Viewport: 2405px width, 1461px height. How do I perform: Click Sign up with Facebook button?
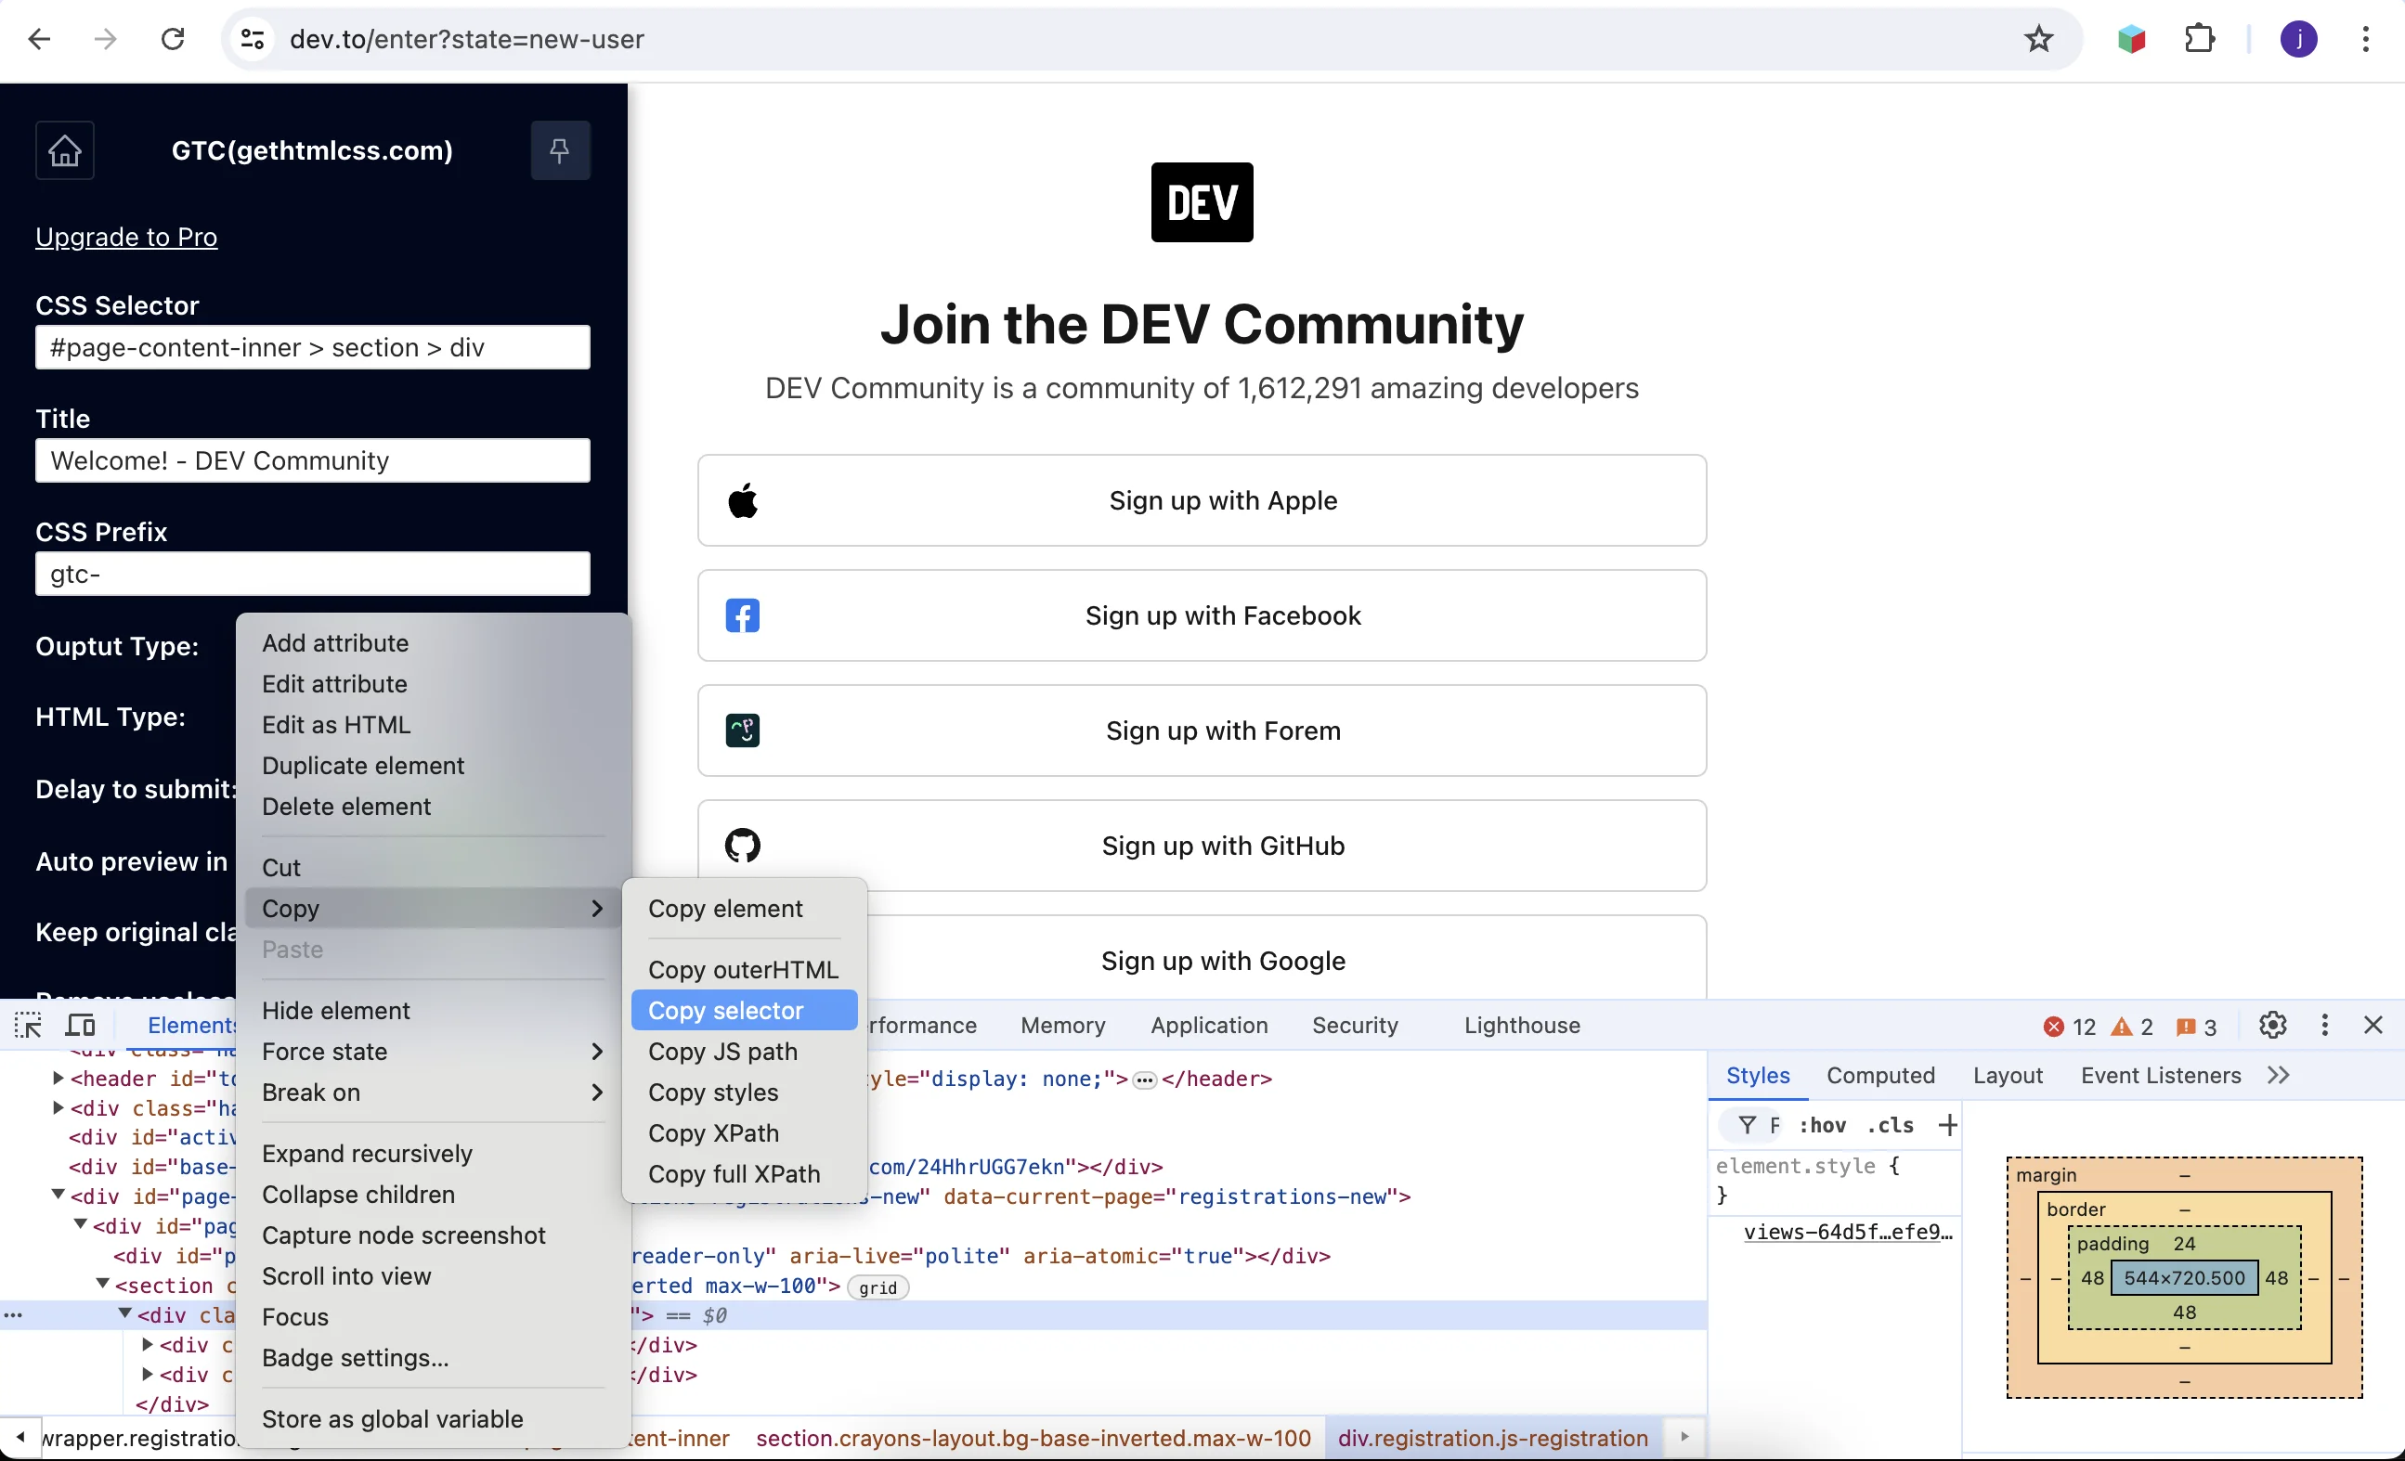point(1202,615)
